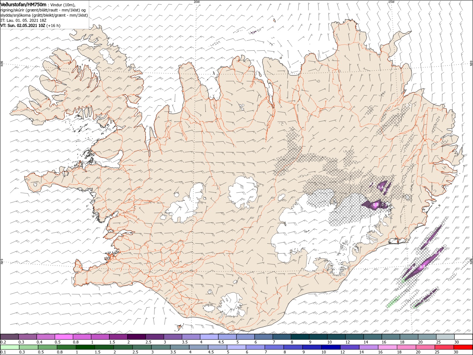Click the 'VT: Sun. 02.05.2021 10Z' valid time
The image size is (473, 355).
tap(23, 26)
